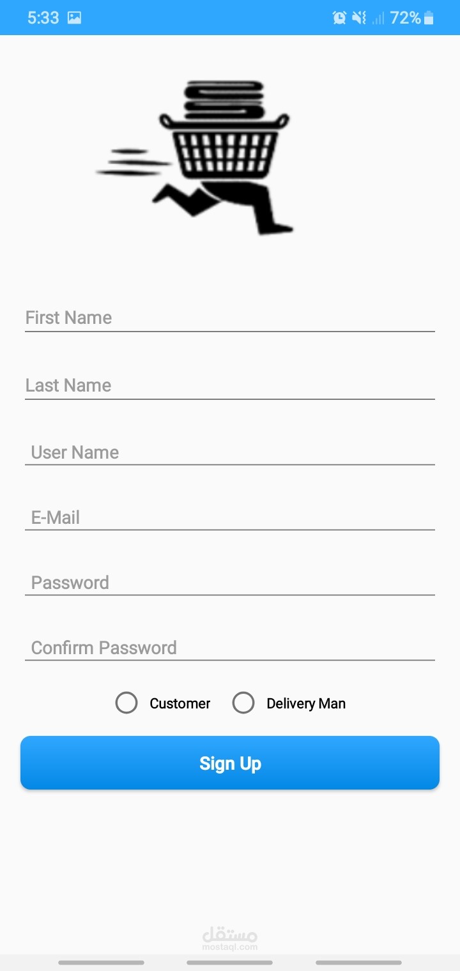Tap the battery icon in status bar
This screenshot has width=460, height=971.
pos(429,18)
